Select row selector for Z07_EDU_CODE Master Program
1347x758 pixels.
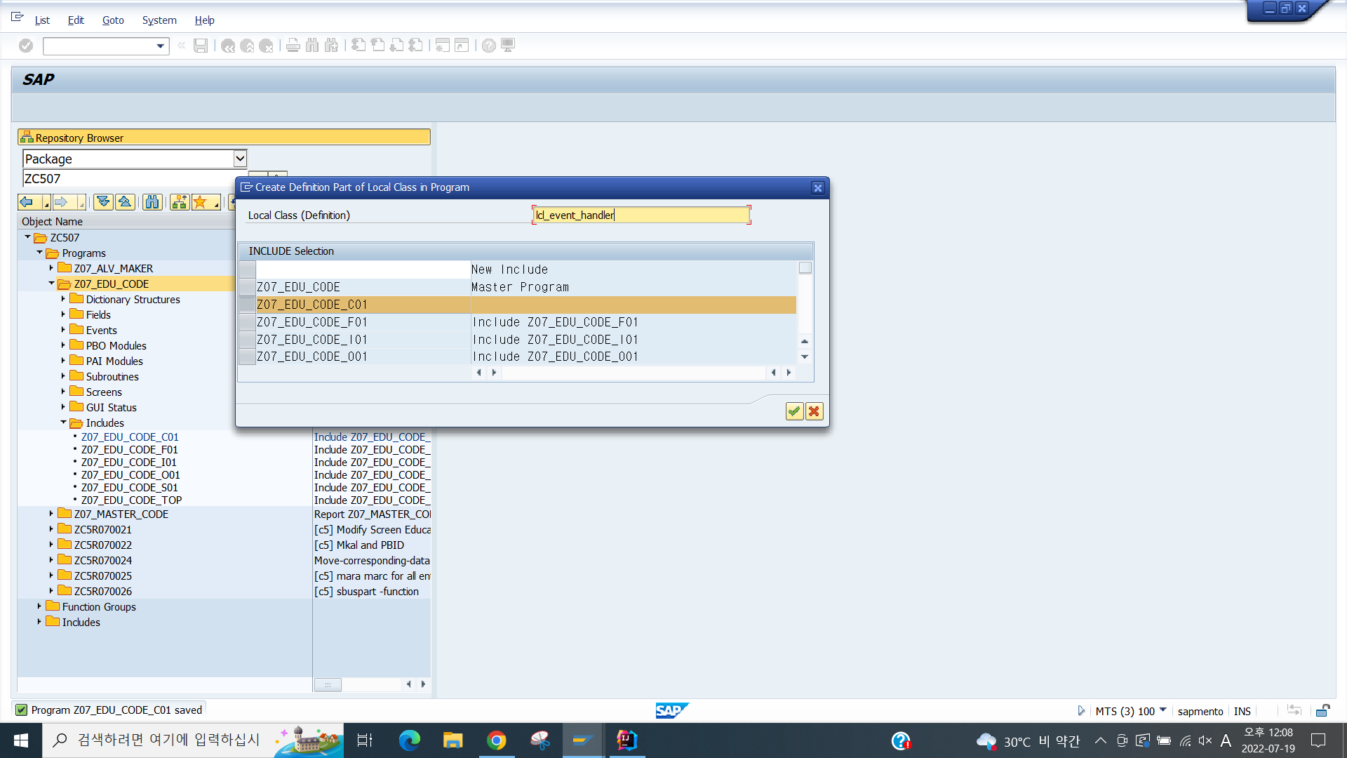click(x=247, y=287)
